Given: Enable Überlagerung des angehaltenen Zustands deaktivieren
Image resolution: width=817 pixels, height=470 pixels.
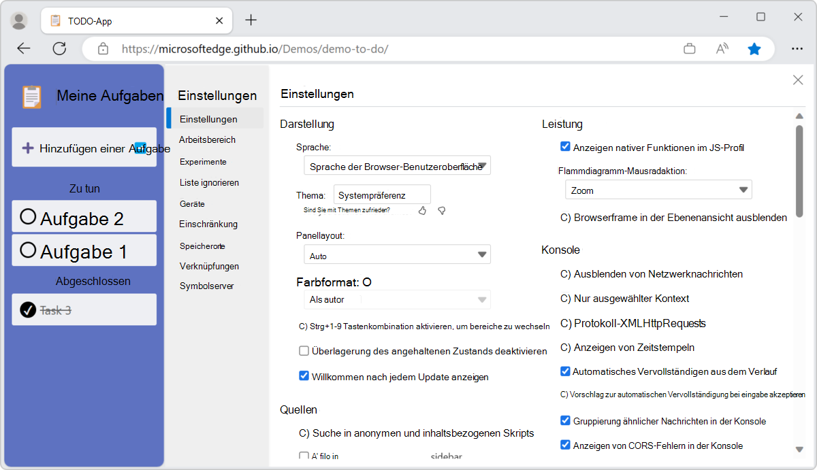Looking at the screenshot, I should click(x=303, y=351).
